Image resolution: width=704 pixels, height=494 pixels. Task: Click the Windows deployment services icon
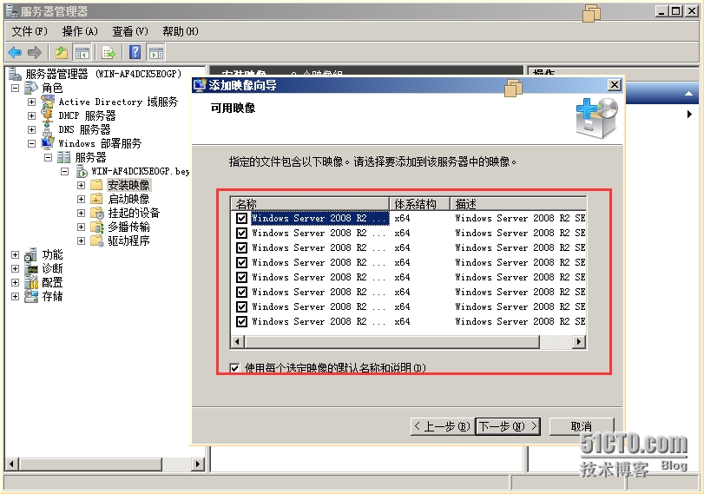(x=48, y=143)
